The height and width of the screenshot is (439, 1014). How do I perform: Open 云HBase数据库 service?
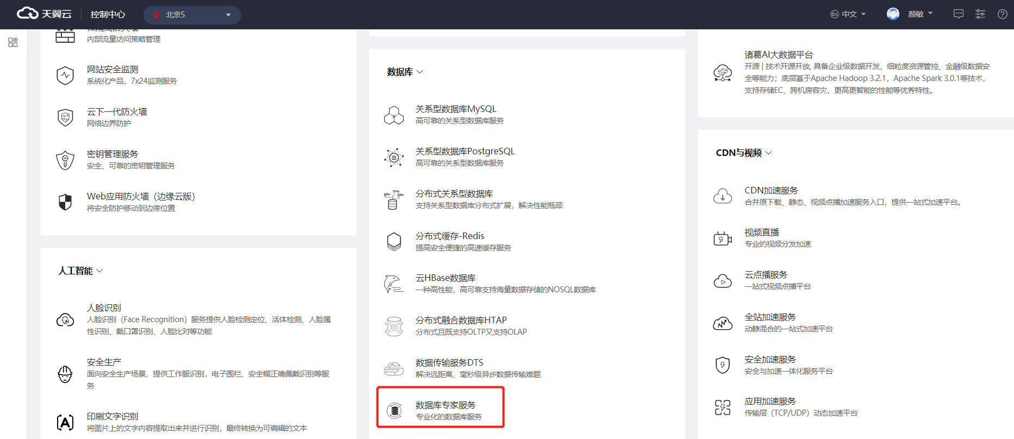click(x=446, y=278)
